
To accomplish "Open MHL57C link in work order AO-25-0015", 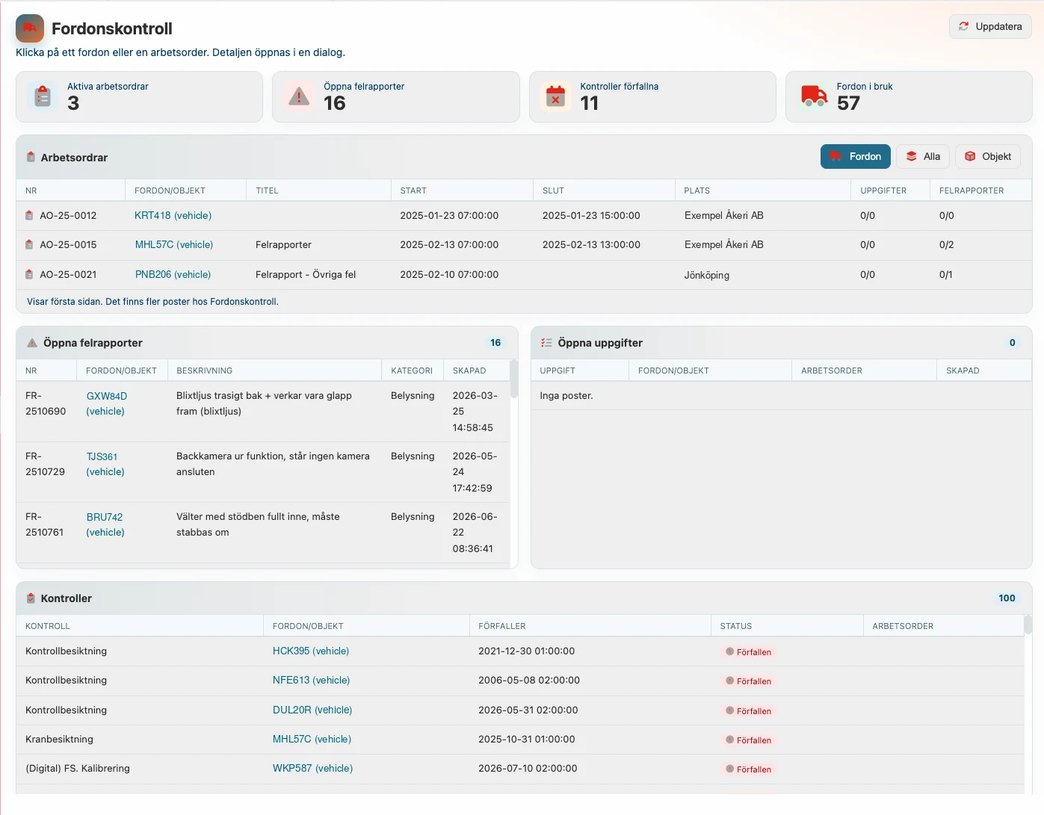I will coord(174,245).
